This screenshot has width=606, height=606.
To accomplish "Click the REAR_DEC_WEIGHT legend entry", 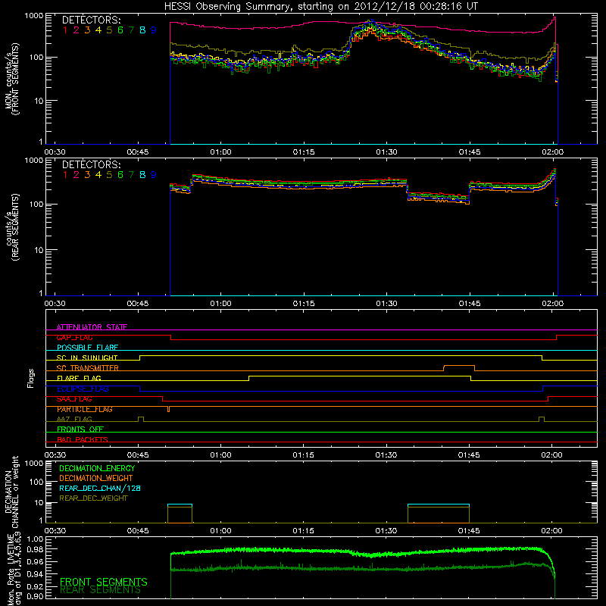I will (93, 498).
